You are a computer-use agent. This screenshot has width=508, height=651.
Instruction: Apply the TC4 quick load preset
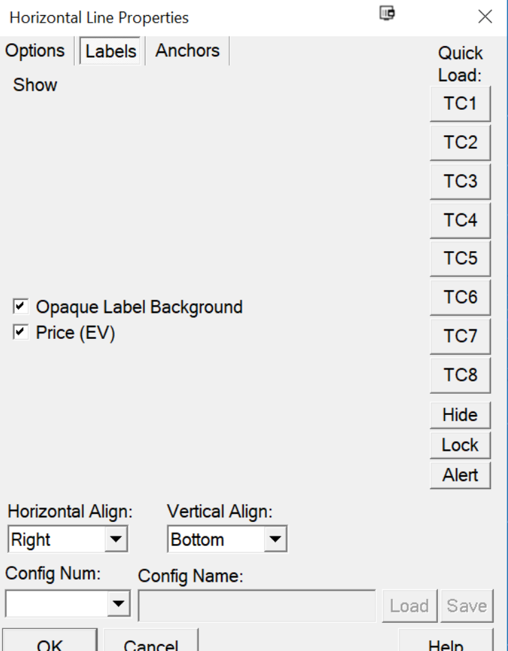pyautogui.click(x=460, y=220)
